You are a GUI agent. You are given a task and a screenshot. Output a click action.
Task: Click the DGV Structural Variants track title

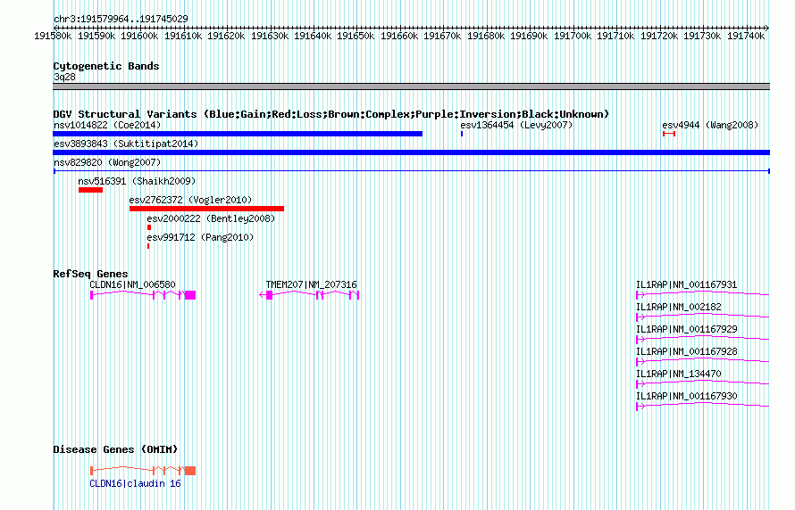tap(331, 114)
